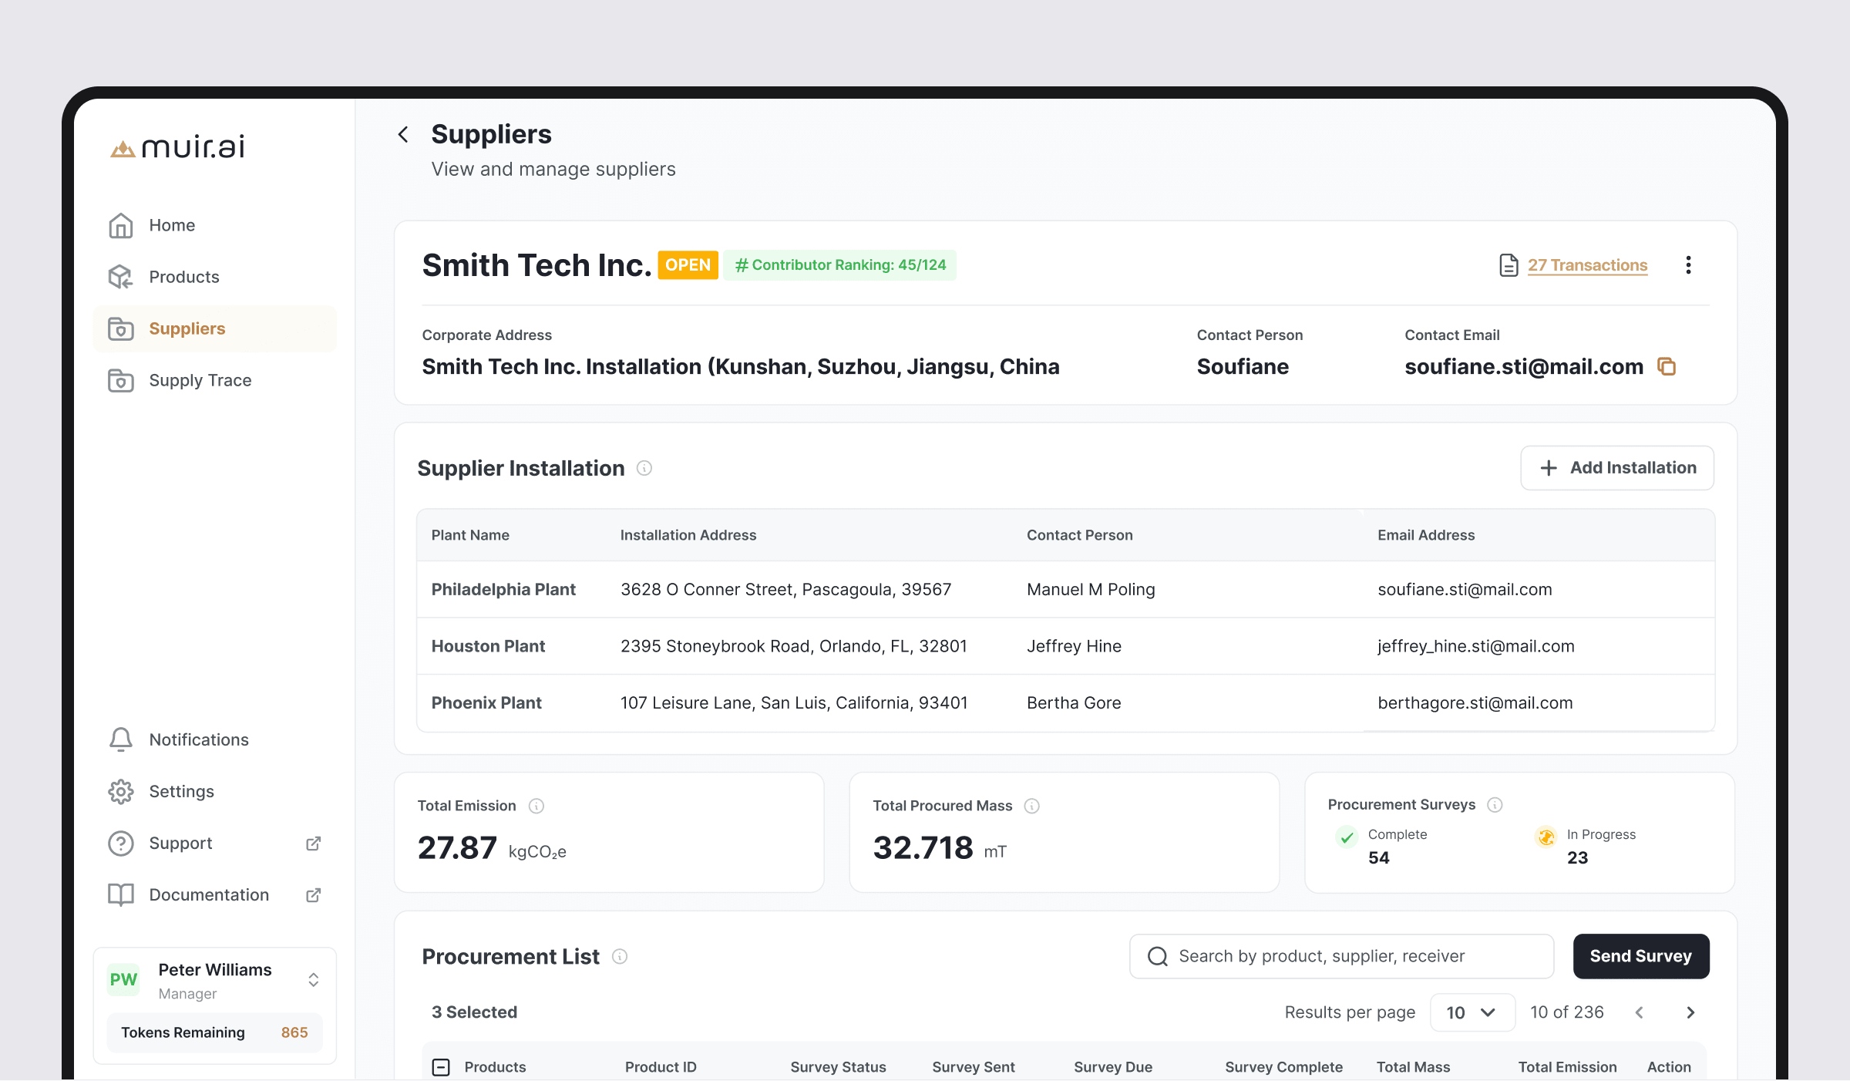The width and height of the screenshot is (1850, 1081).
Task: Click the Support question mark icon
Action: pos(121,843)
